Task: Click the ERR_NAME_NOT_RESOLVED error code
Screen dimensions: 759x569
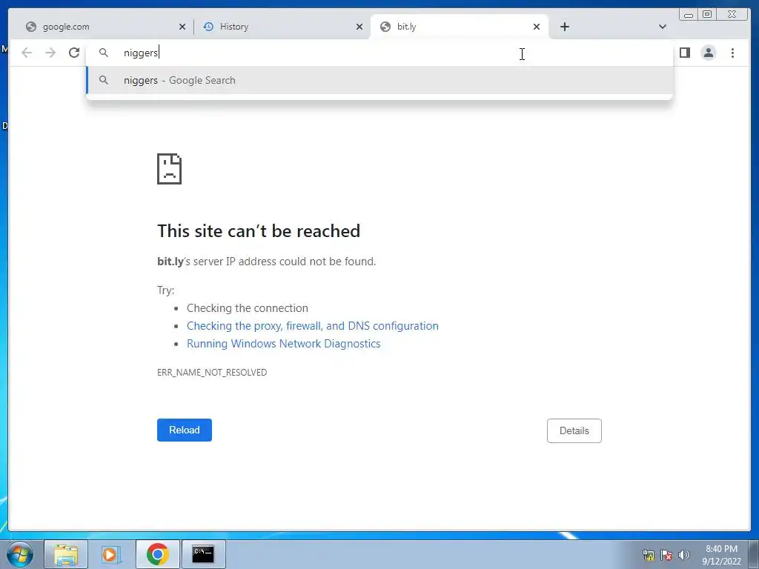Action: (212, 373)
